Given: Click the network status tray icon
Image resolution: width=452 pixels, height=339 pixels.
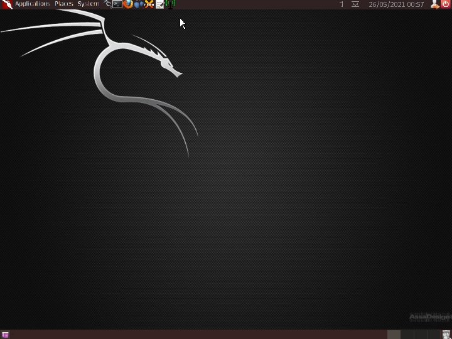Looking at the screenshot, I should pos(342,4).
